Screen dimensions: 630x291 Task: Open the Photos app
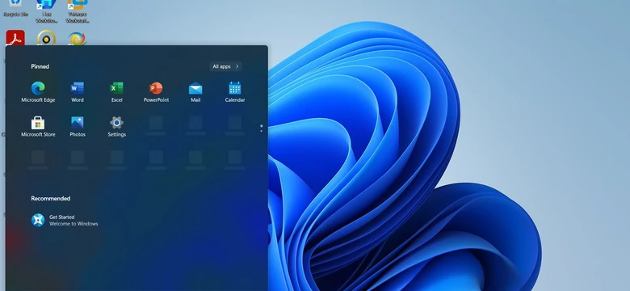click(x=78, y=127)
